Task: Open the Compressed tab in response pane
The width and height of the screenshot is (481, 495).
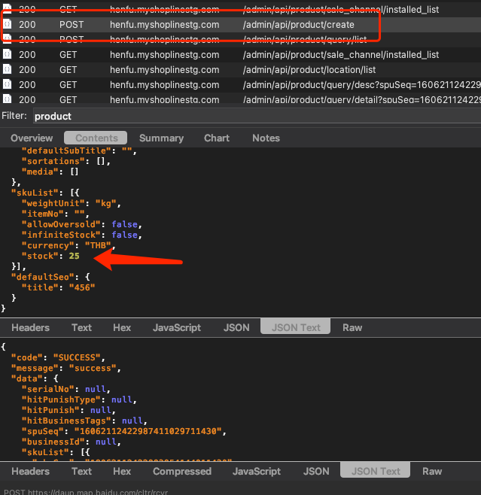Action: [182, 472]
